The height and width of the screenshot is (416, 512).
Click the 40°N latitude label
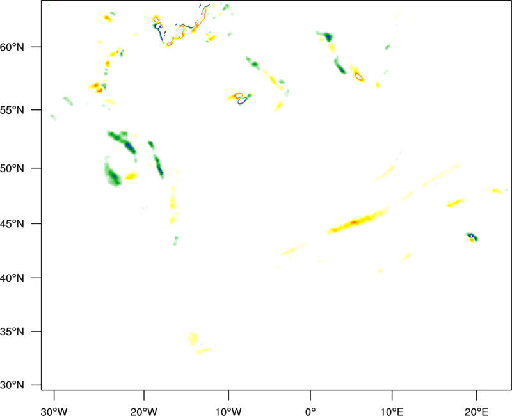point(12,278)
